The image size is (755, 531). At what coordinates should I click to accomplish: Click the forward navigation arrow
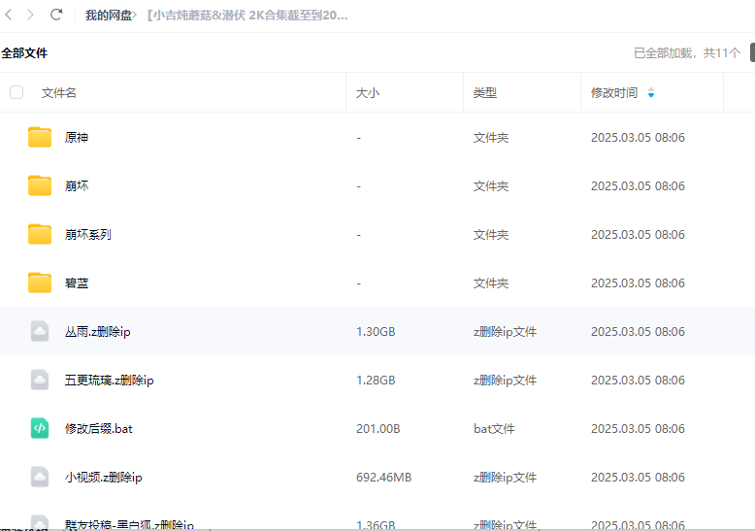pos(31,15)
